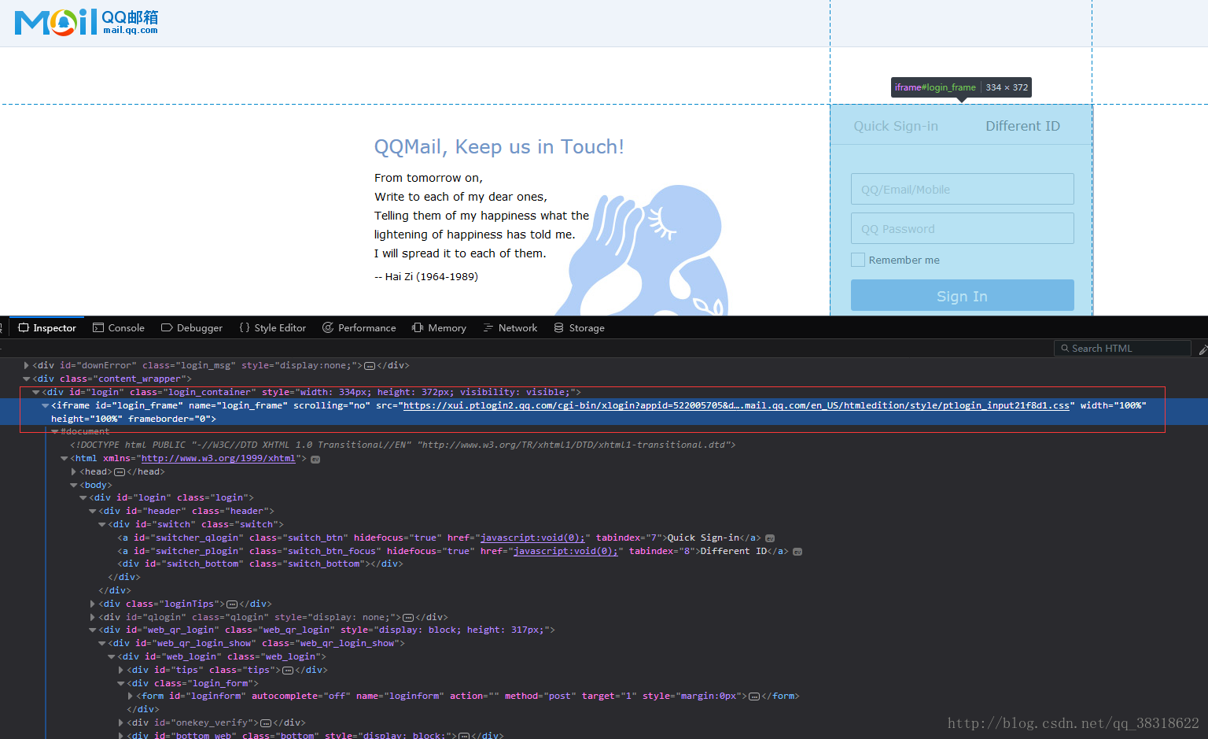Click the Hai Zi (1964-1989) attribution
Image resolution: width=1208 pixels, height=739 pixels.
click(426, 276)
